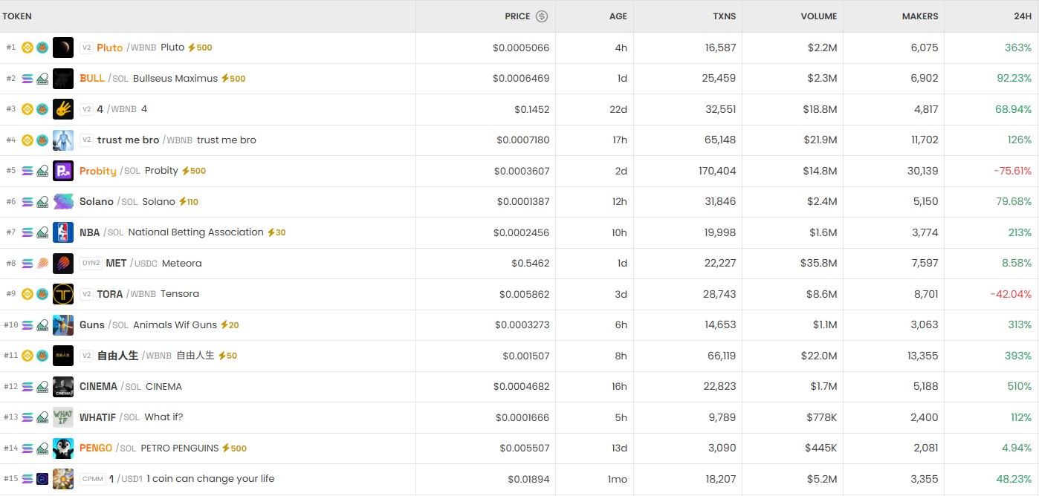Viewport: 1039px width, 496px height.
Task: Sort by the MAKERS column header
Action: [x=919, y=16]
